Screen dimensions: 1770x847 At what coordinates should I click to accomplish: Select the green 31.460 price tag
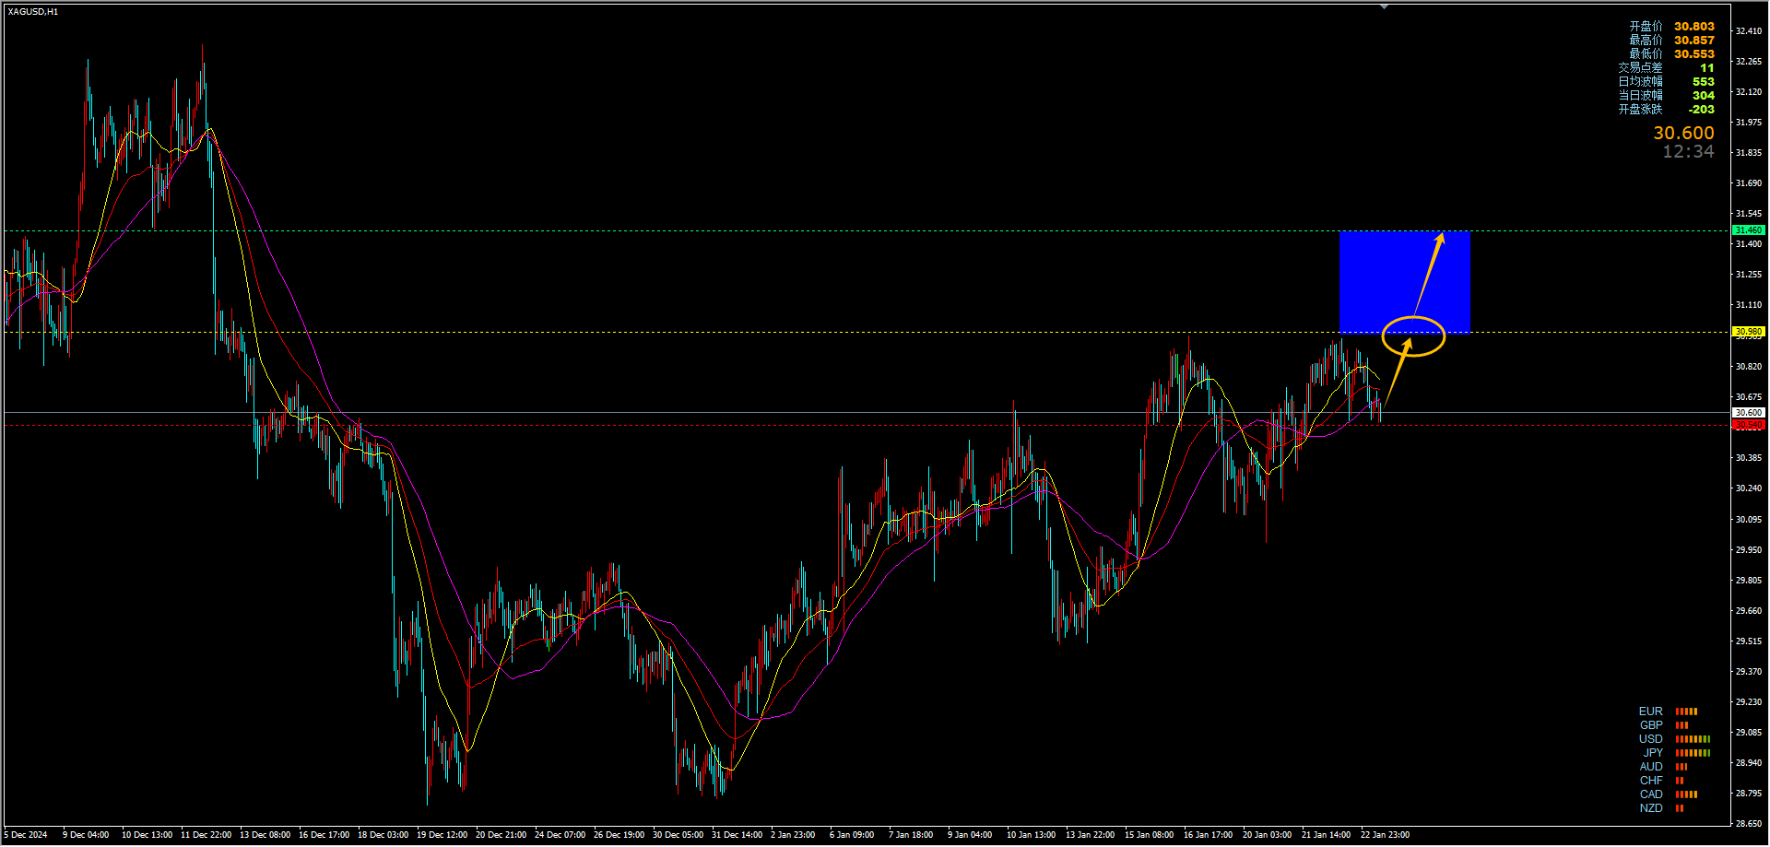(x=1749, y=230)
